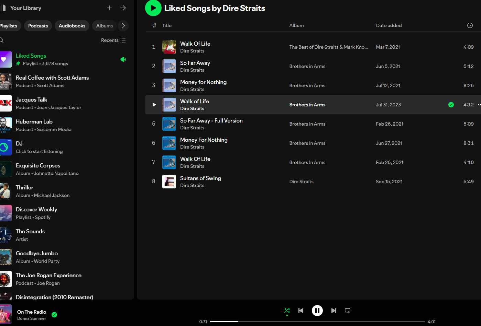This screenshot has width=481, height=326.
Task: Pause the current song
Action: [x=317, y=311]
